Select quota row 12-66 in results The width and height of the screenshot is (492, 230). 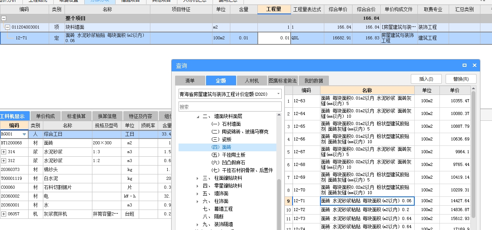click(377, 139)
